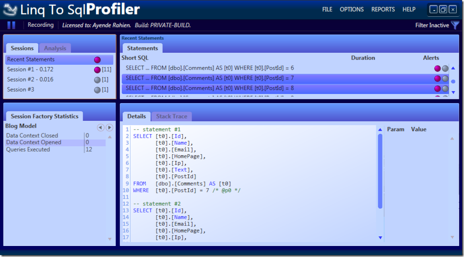Switch to the Analysis tab

[55, 48]
